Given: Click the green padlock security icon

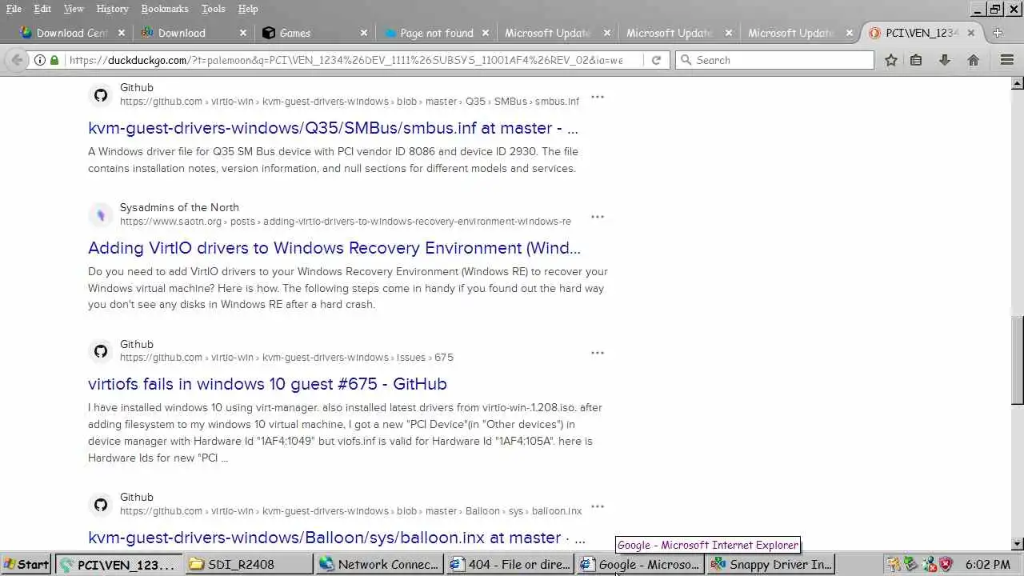Looking at the screenshot, I should [54, 60].
